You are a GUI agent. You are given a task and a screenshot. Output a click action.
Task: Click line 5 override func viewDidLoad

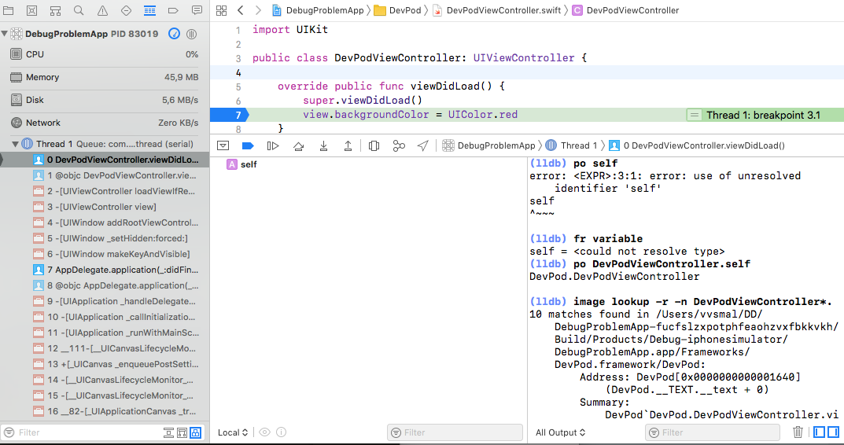[x=391, y=86]
